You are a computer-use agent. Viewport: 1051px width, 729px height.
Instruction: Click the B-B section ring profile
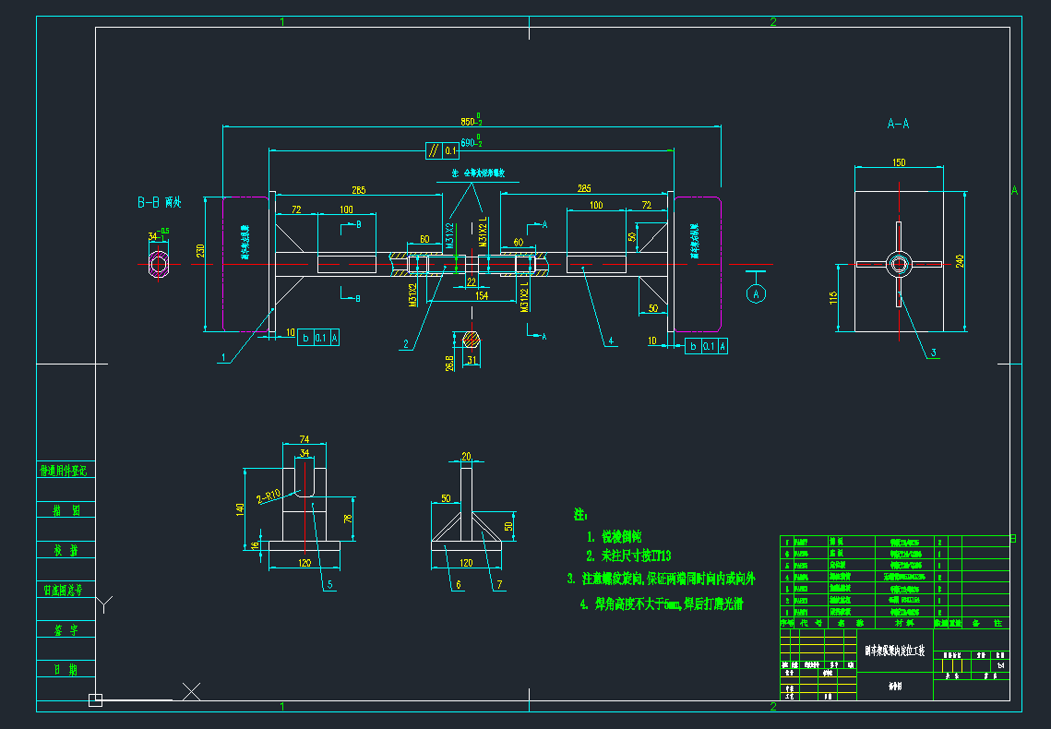coord(159,265)
